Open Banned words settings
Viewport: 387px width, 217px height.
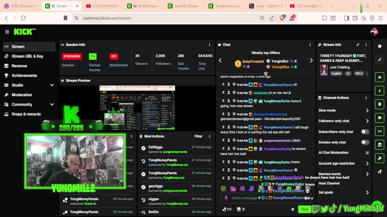pos(343,174)
